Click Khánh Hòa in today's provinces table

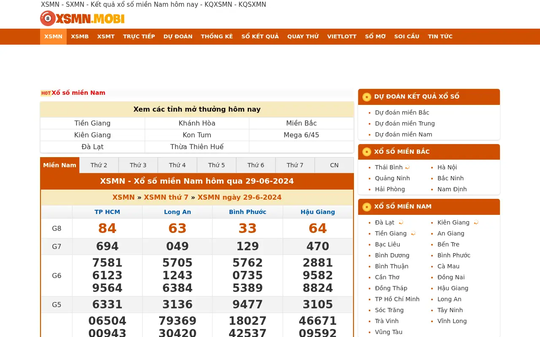click(197, 123)
